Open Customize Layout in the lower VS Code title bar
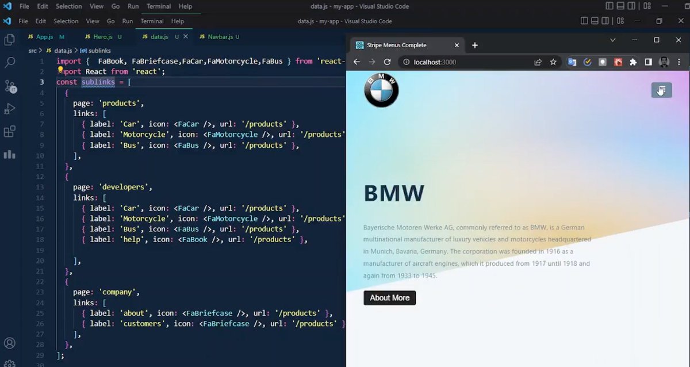Viewport: 690px width, 367px height. pyautogui.click(x=620, y=21)
